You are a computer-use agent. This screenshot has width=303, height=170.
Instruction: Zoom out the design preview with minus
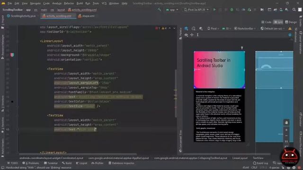(286, 136)
